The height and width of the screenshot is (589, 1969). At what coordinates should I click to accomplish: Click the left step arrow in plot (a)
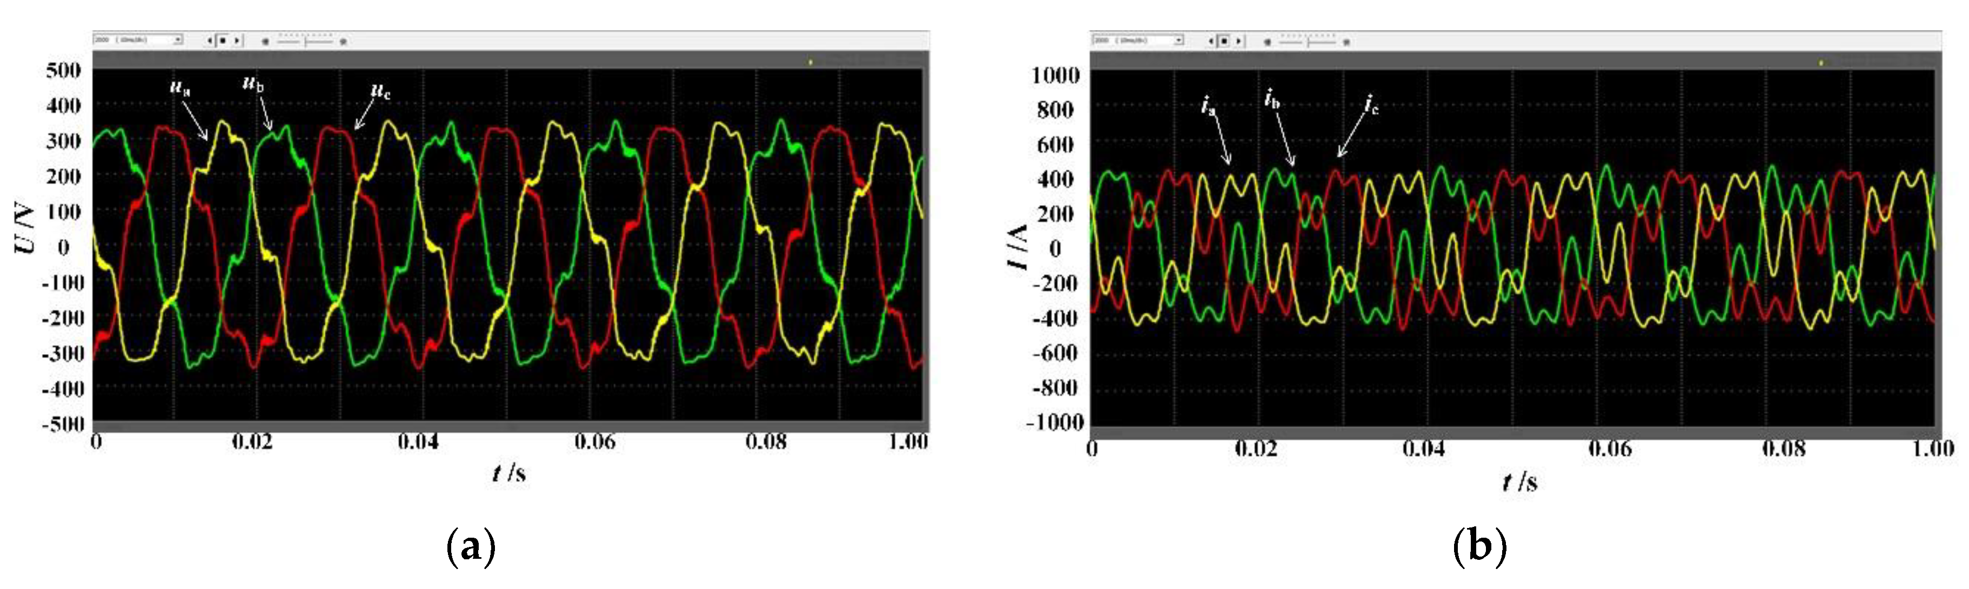[x=211, y=41]
